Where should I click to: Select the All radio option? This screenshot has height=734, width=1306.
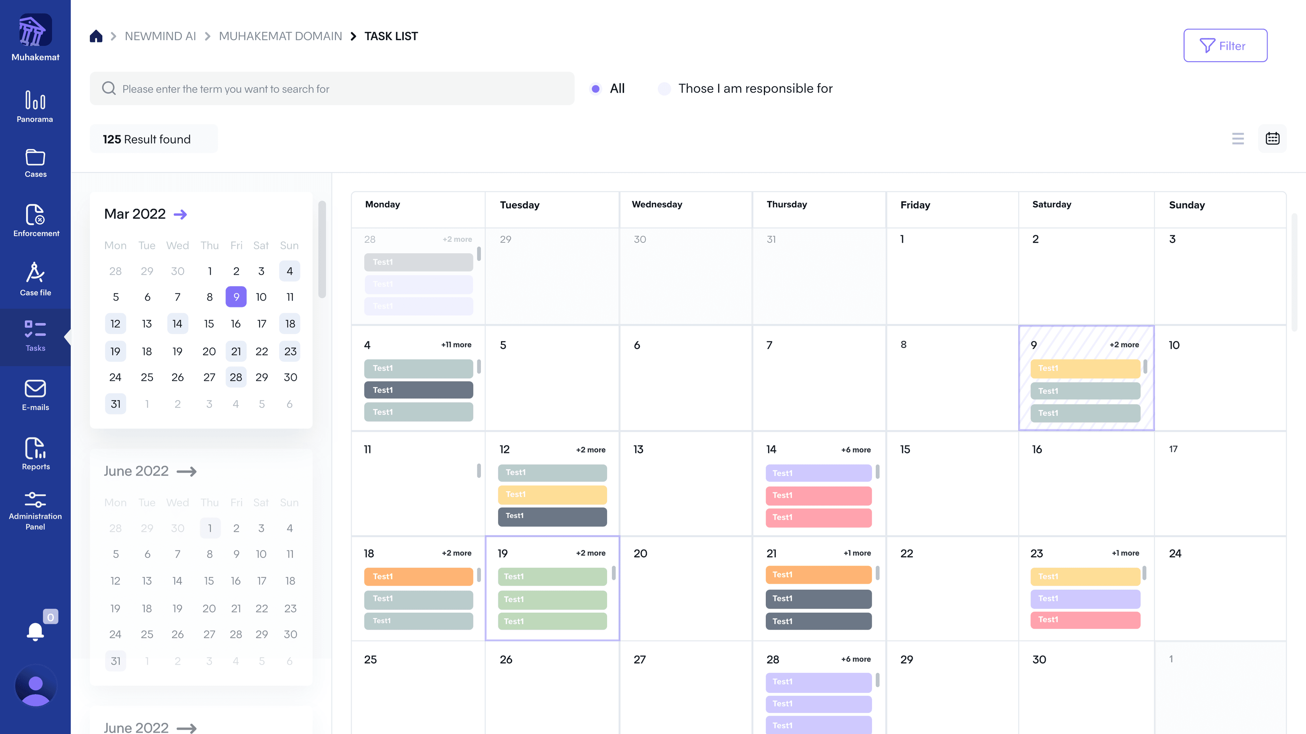596,89
